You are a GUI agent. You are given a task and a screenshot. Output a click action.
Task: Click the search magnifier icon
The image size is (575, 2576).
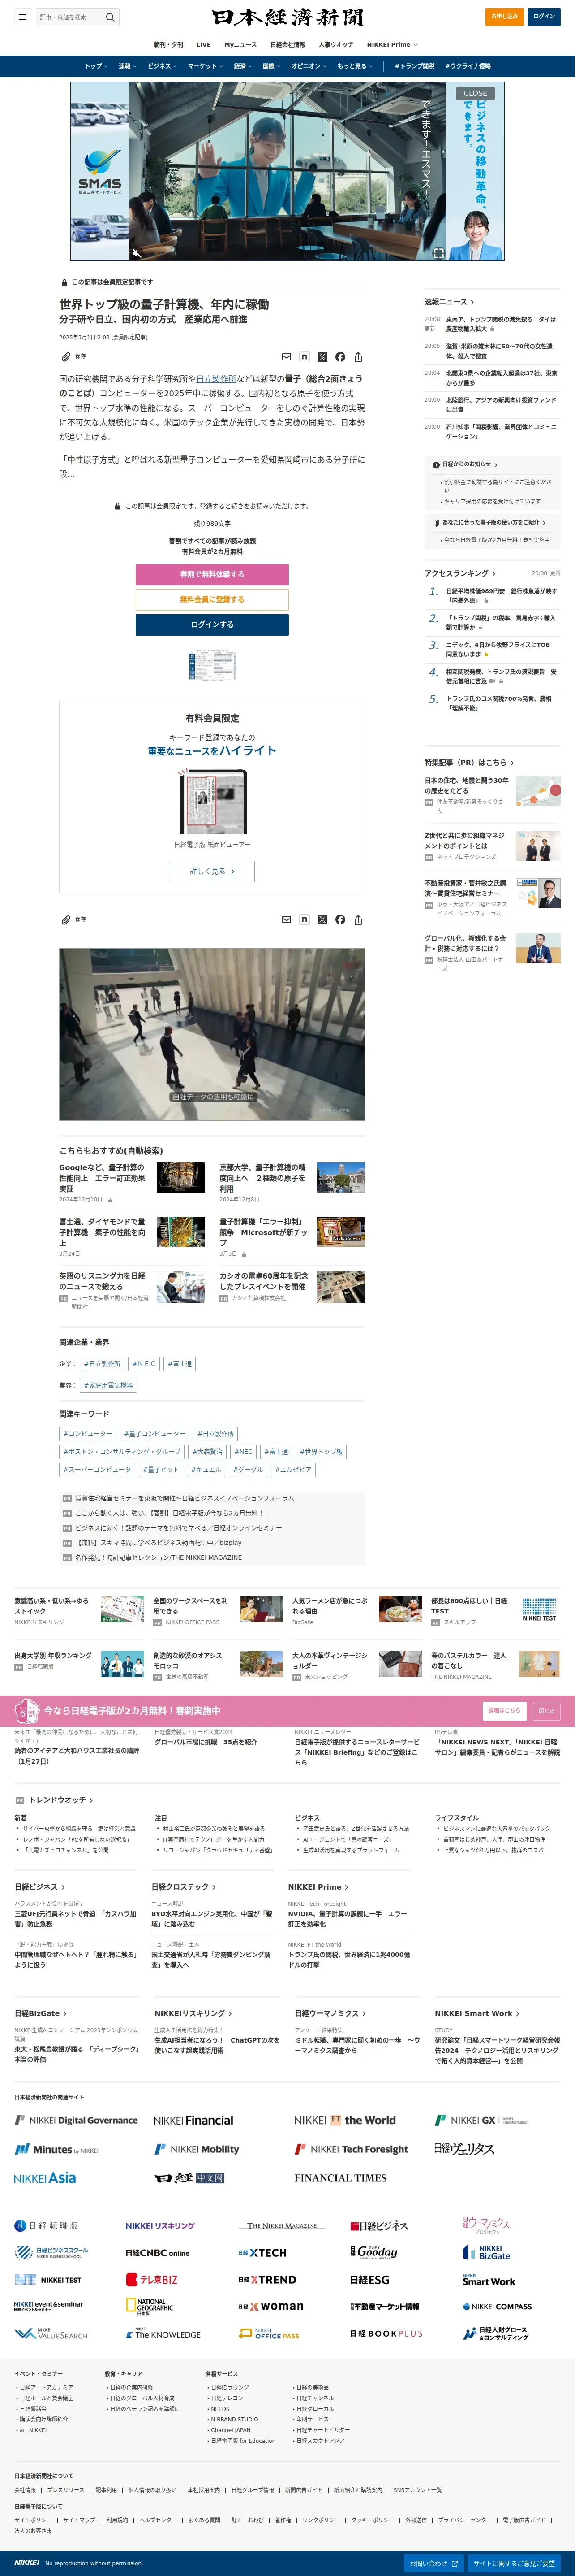pos(111,17)
